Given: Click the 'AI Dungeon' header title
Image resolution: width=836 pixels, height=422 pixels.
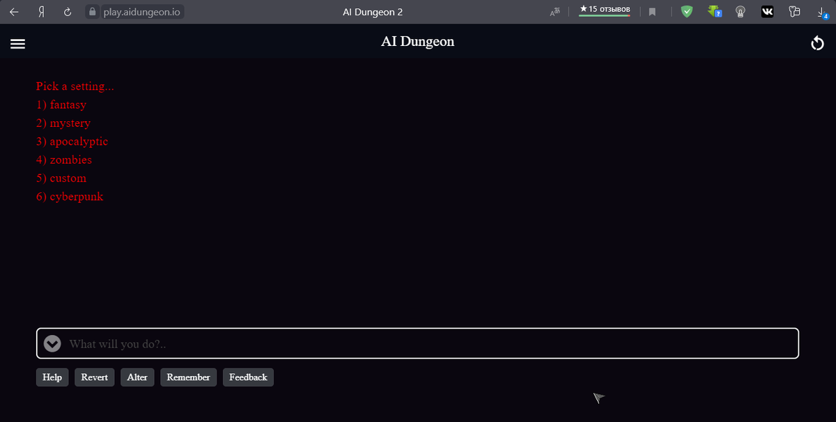Looking at the screenshot, I should coord(418,42).
